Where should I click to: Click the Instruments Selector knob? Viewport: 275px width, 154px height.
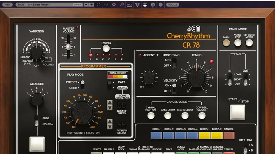82,113
